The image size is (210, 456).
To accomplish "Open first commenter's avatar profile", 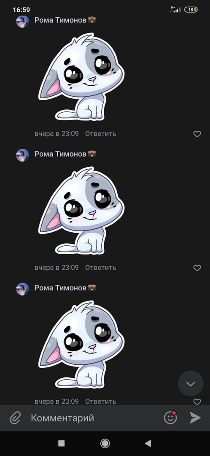I will (x=22, y=22).
